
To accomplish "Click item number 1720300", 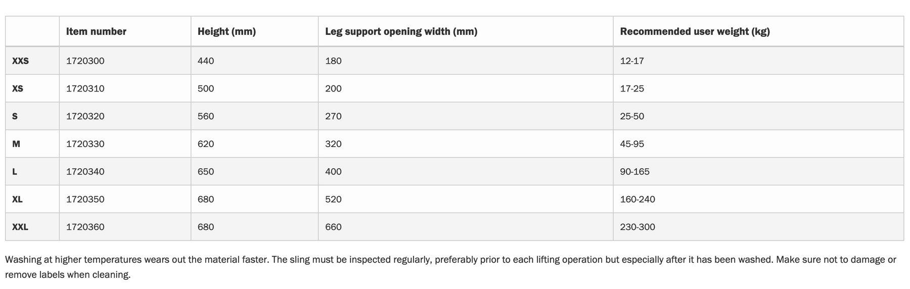I will point(85,61).
